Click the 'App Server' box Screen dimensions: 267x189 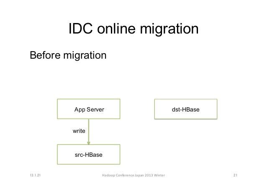tap(89, 109)
